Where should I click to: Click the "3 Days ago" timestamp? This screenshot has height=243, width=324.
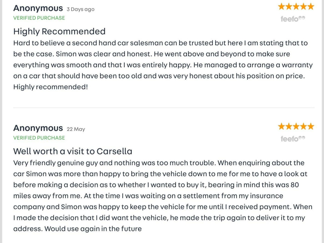(80, 9)
